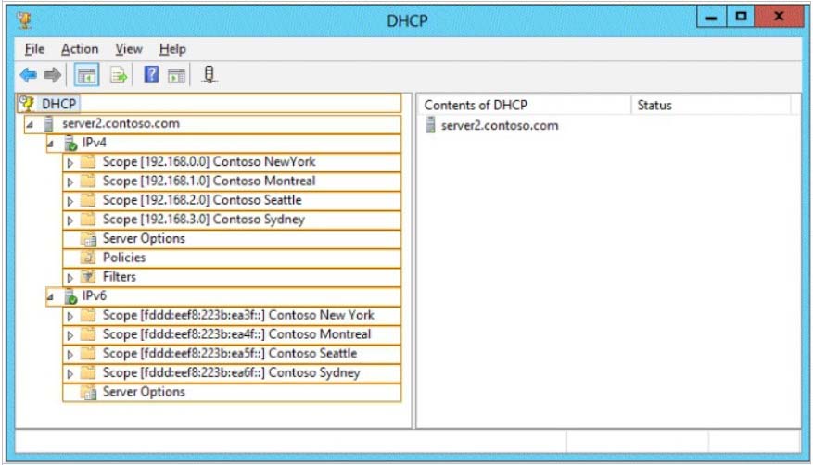Select Filters text under IPv4
Screen dimensions: 813x465
[x=120, y=277]
